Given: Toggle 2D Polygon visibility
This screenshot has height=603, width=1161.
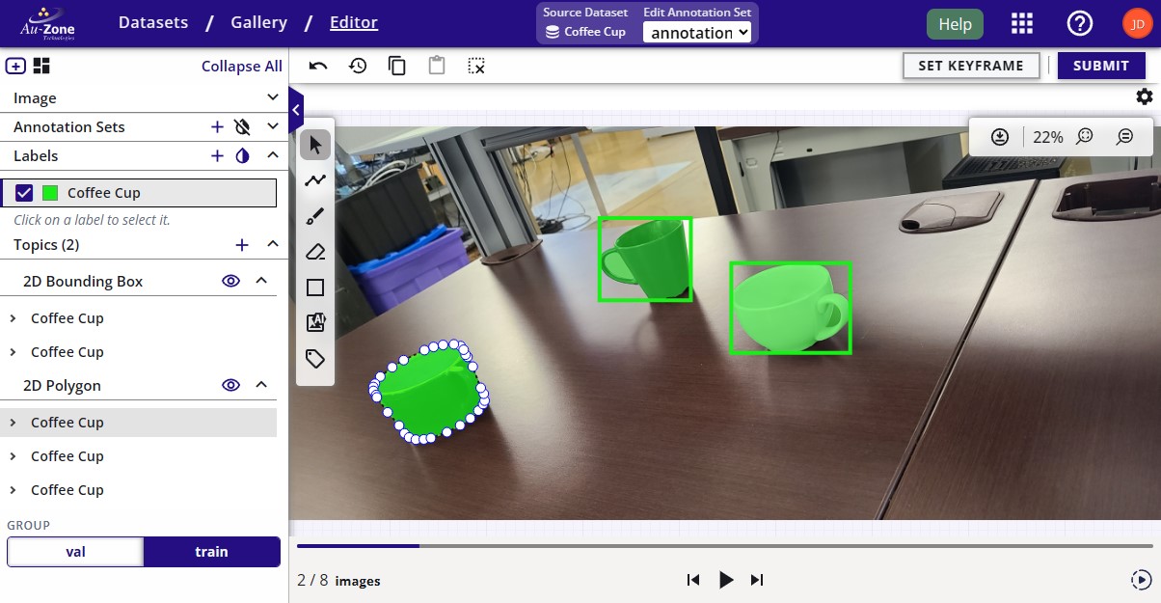Looking at the screenshot, I should (230, 385).
